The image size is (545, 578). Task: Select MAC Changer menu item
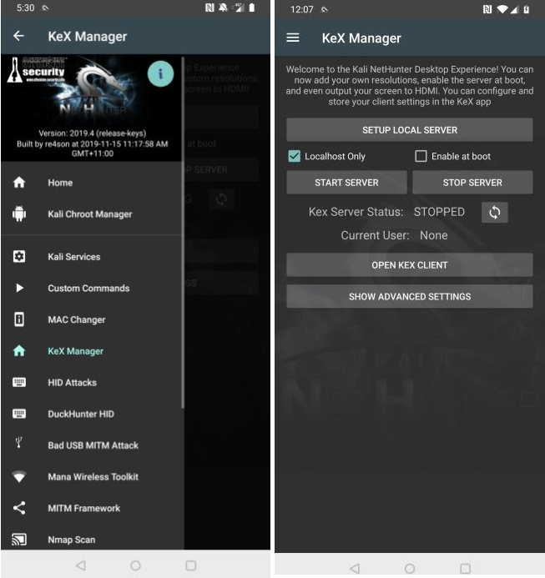point(93,319)
